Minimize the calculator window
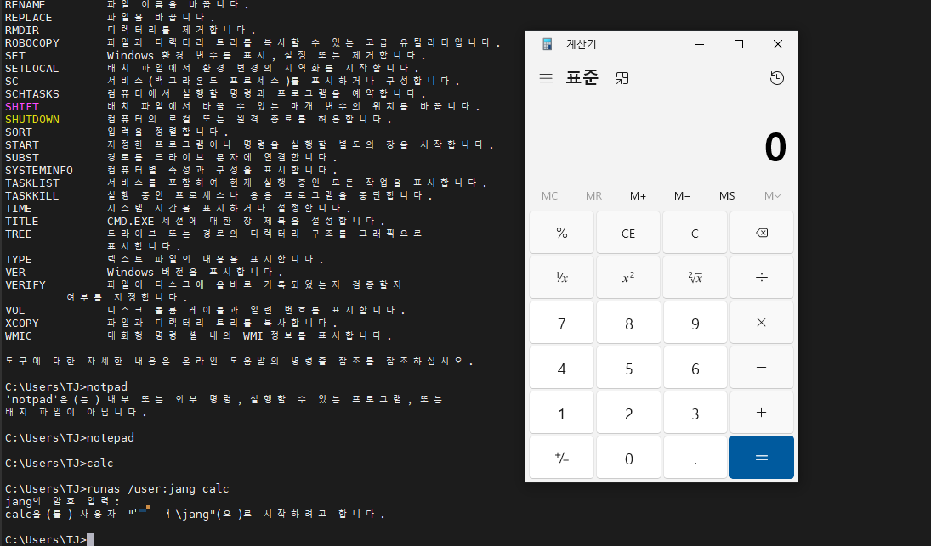The height and width of the screenshot is (546, 931). (x=700, y=44)
